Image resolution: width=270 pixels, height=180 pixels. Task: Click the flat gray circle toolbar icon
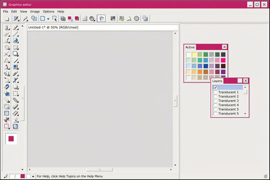pos(136,18)
